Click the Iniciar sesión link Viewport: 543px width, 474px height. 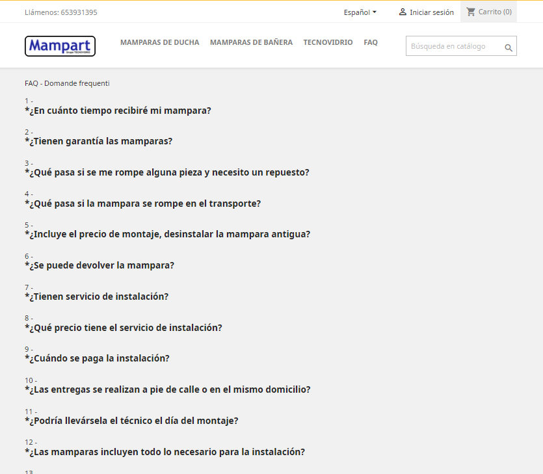click(431, 12)
